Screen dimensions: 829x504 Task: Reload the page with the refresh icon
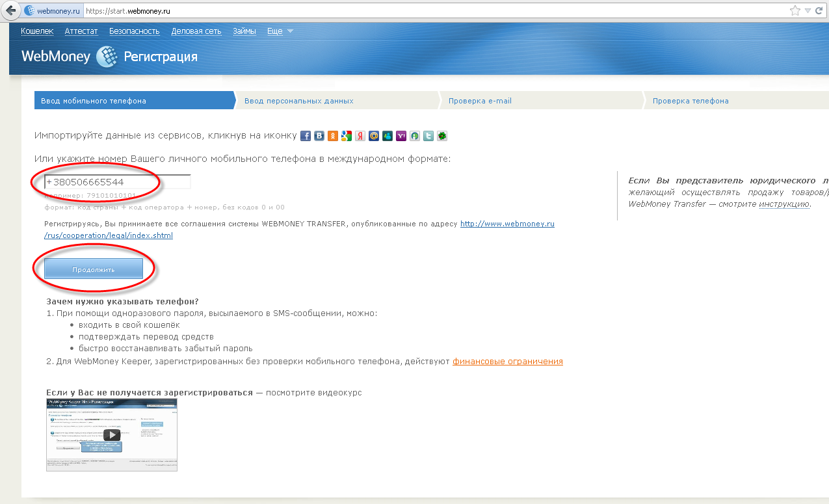[x=819, y=11]
